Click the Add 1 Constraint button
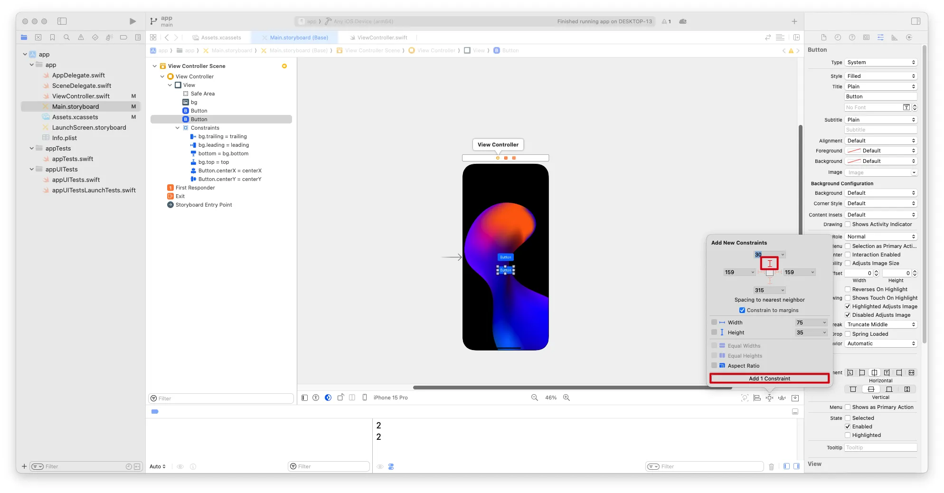 769,379
